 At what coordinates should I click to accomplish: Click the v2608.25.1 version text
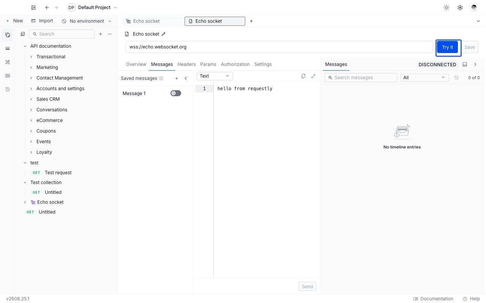point(18,299)
